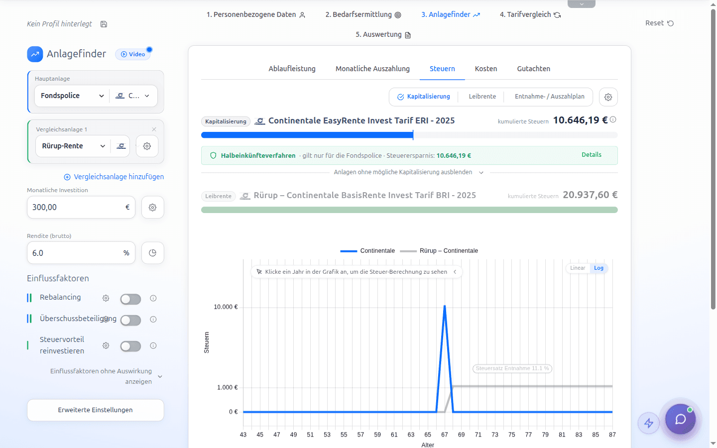Switch chart scale to Linear
717x448 pixels.
[x=578, y=268]
